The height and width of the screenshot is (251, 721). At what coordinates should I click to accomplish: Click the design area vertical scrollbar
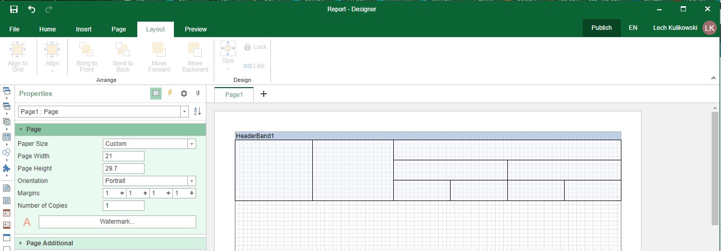point(714,168)
